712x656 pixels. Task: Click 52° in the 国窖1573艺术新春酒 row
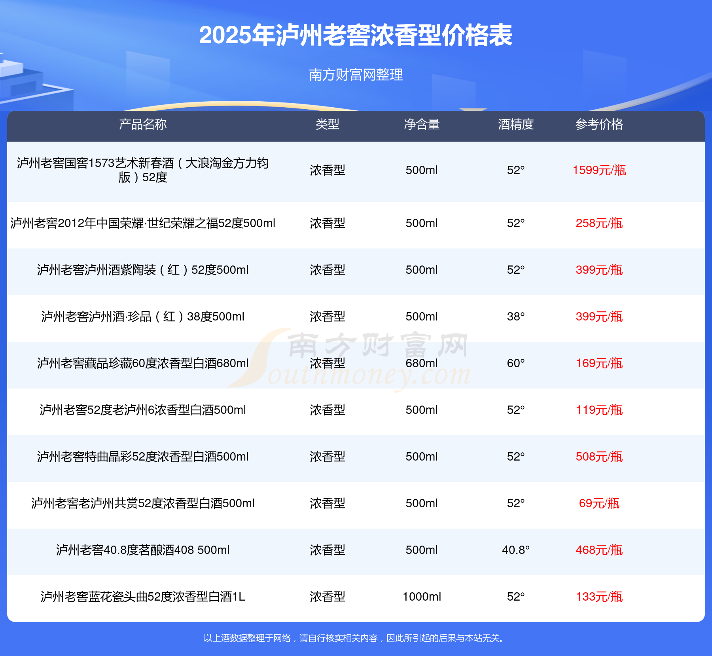(x=516, y=170)
